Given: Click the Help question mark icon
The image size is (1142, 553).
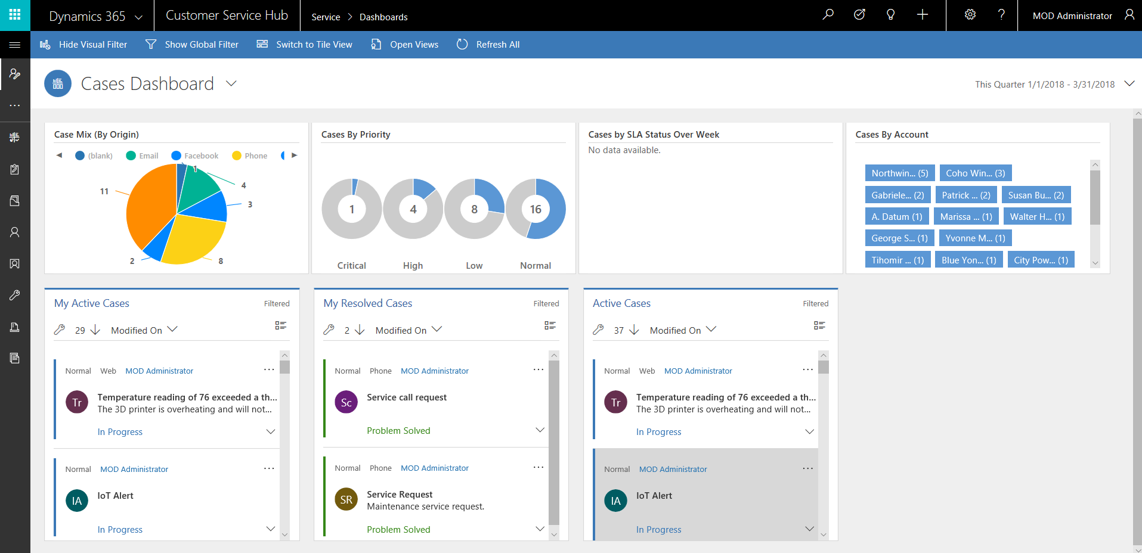Looking at the screenshot, I should coord(1002,15).
